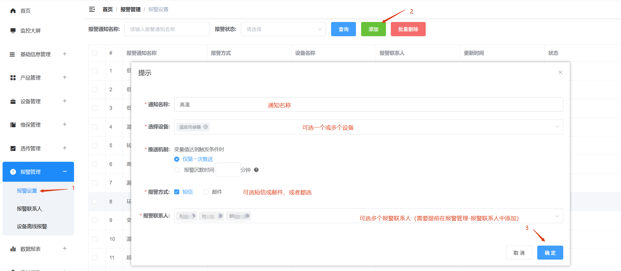This screenshot has width=621, height=271.
Task: Expand 产品管理 menu with plus
Action: 65,77
